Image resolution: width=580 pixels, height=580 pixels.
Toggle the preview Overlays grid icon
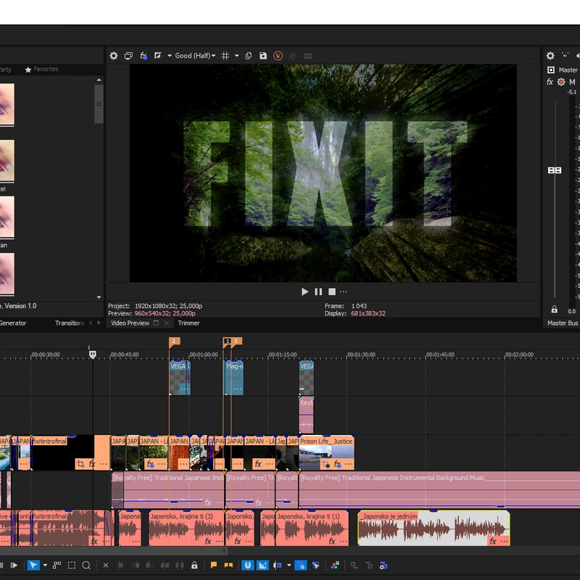tap(225, 56)
